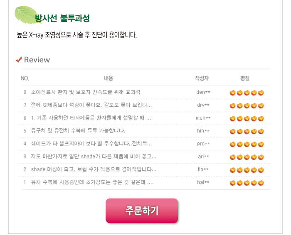Click the 주문하기 order button
Image resolution: width=291 pixels, height=235 pixels.
pos(142,211)
